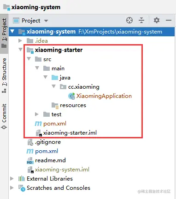
Task: Select the External Libraries label
Action: (x=50, y=179)
